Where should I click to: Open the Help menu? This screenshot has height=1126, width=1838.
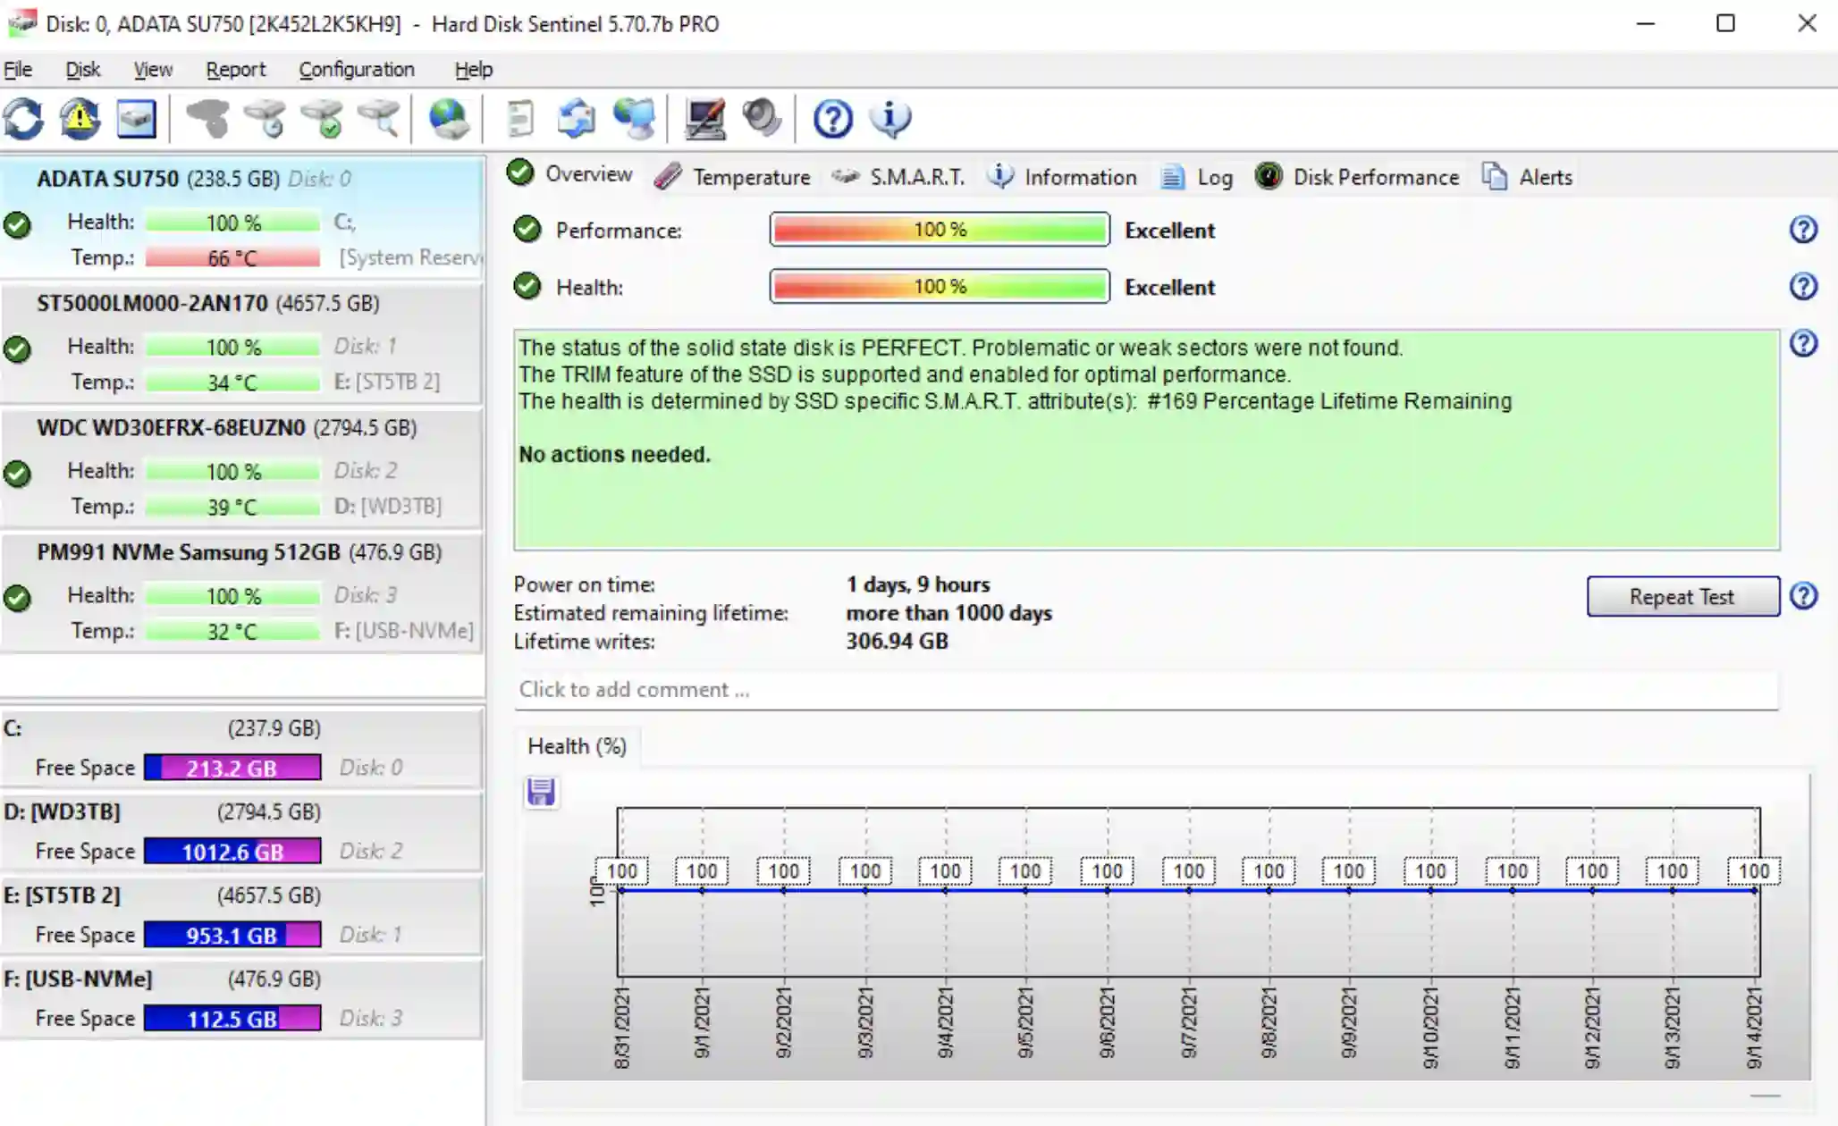[x=474, y=69]
